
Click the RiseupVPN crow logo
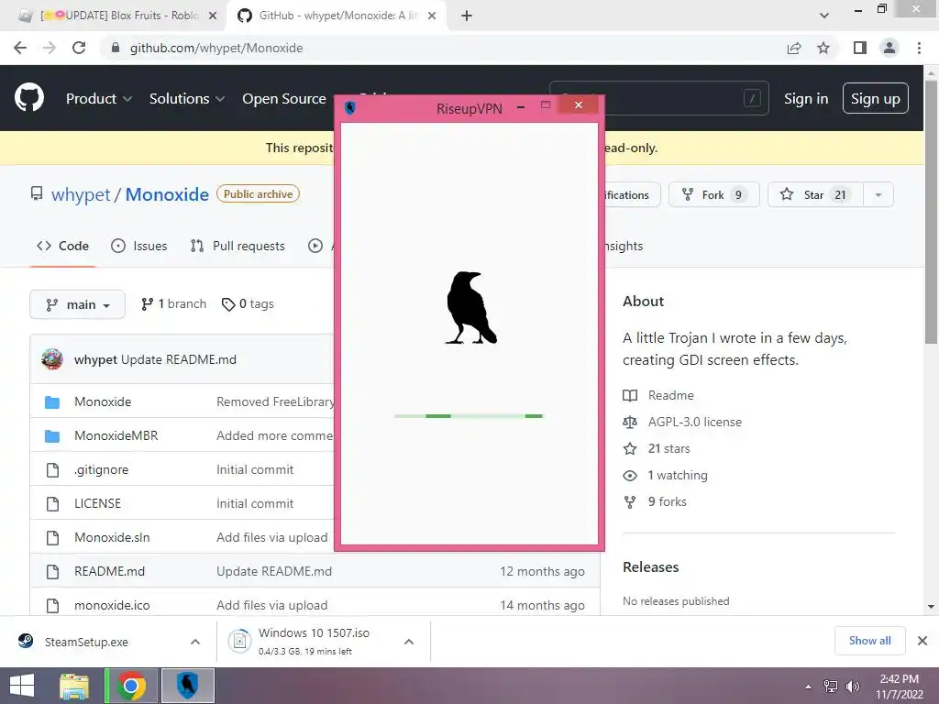click(x=470, y=308)
